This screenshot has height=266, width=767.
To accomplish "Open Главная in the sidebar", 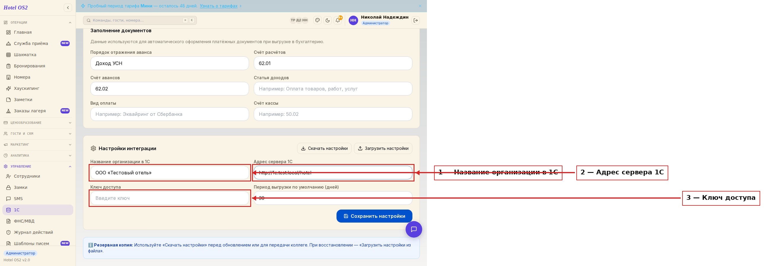I will [38, 32].
